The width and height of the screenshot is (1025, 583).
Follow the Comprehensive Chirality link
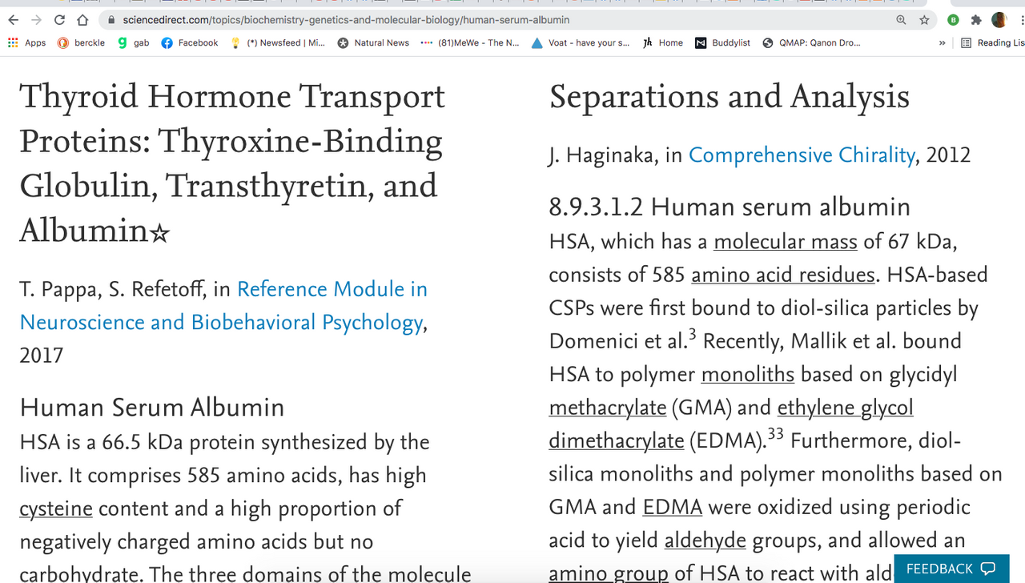pos(802,155)
